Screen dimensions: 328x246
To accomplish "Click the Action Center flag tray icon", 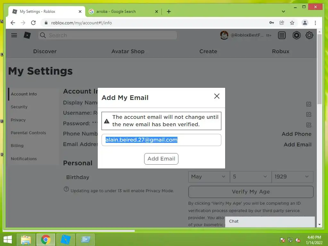I will pyautogui.click(x=282, y=240).
